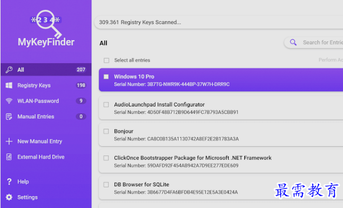
Task: Click the search magnifier icon
Action: [293, 42]
